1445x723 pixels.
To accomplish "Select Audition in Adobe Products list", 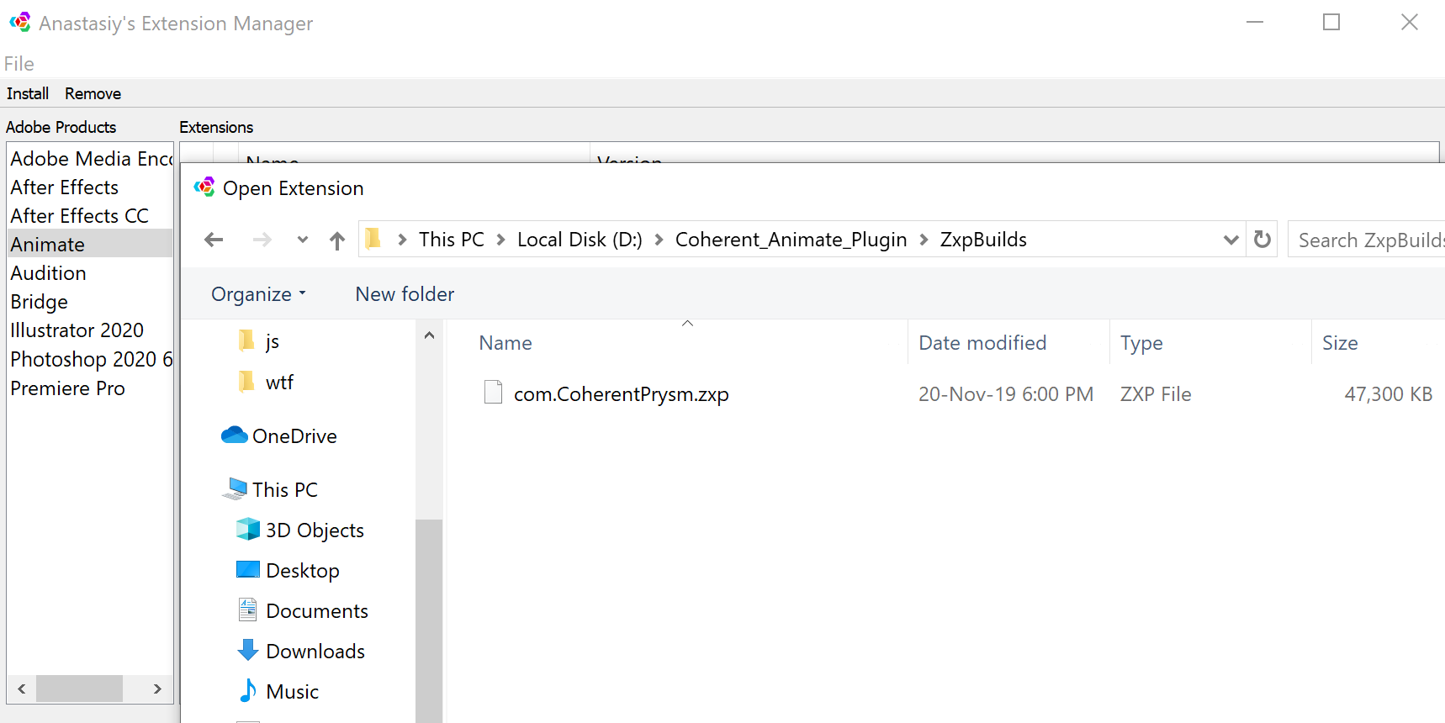I will click(x=90, y=272).
